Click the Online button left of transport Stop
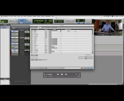Image resolution: width=124 pixels, height=101 pixels. pyautogui.click(x=66, y=20)
